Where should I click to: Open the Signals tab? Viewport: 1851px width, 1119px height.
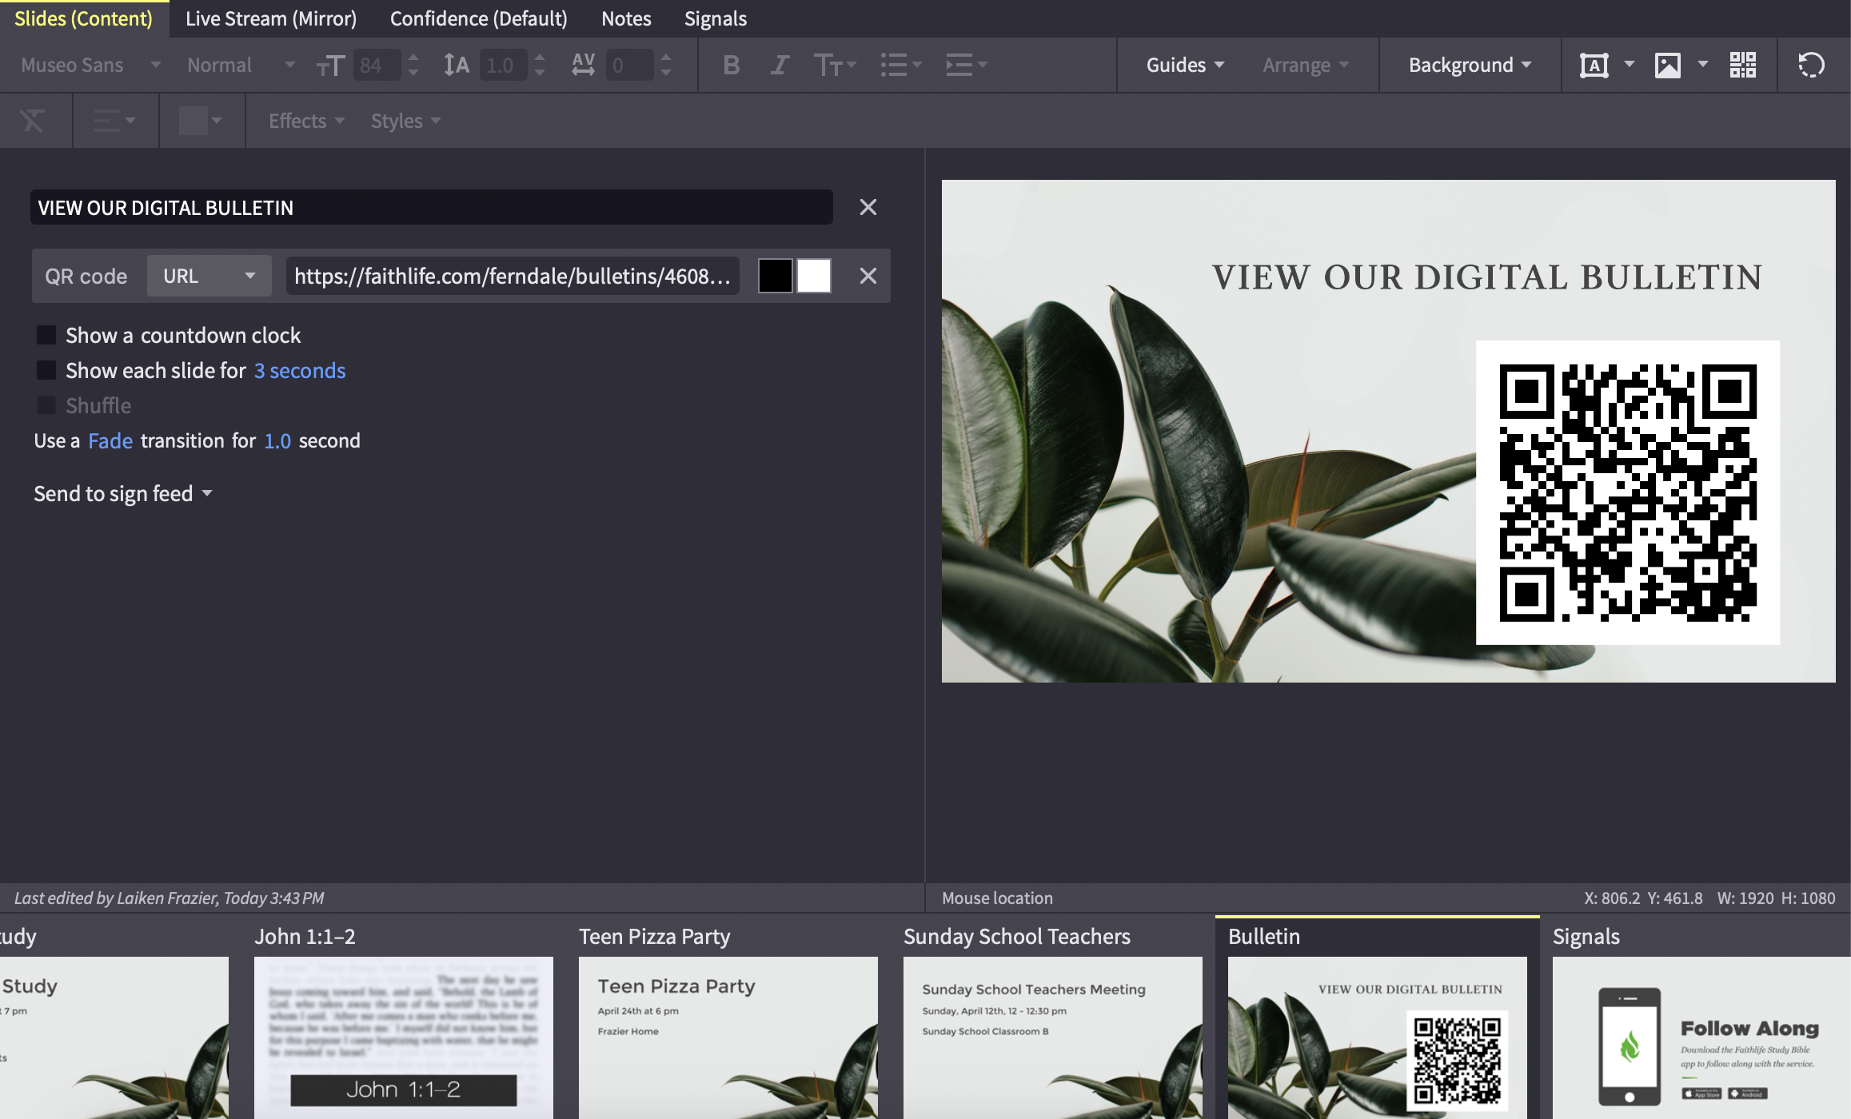pyautogui.click(x=716, y=18)
